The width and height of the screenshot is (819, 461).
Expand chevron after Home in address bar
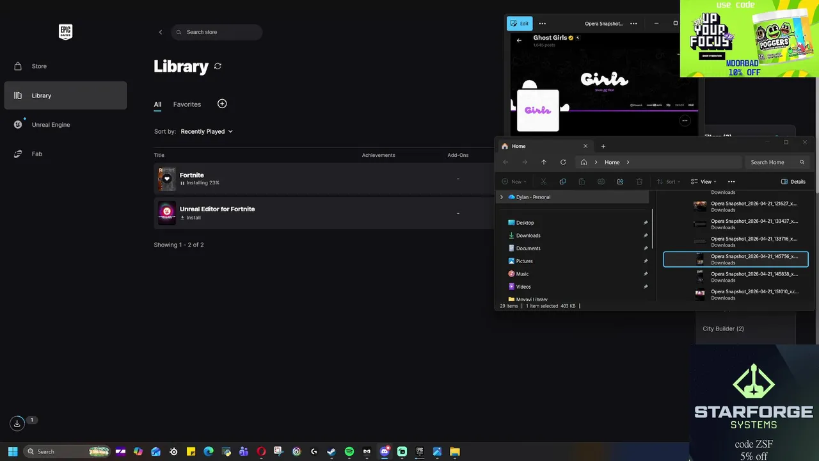[628, 163]
